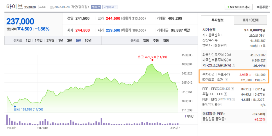Click the 코스피 market badge
The image size is (272, 136).
click(43, 7)
